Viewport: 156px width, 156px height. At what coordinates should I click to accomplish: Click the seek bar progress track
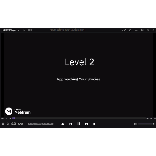[x=79, y=118]
